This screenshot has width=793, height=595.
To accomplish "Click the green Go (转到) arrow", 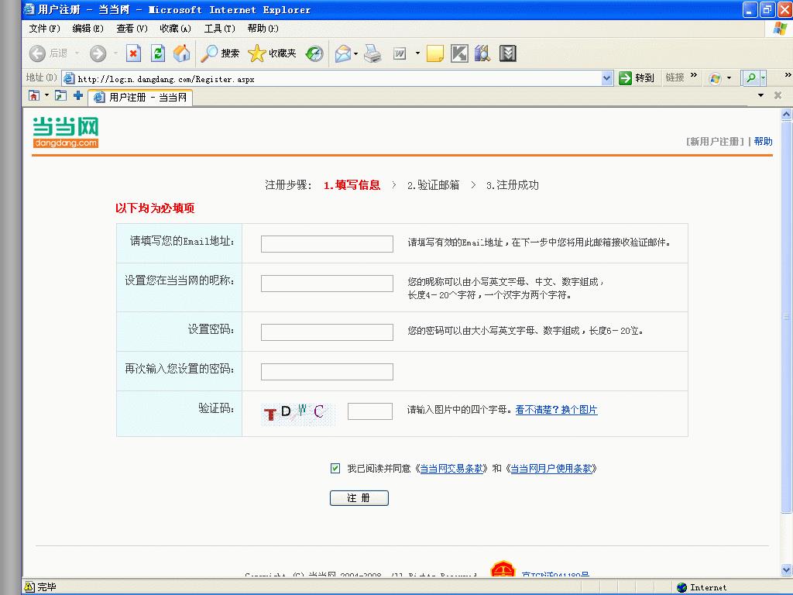I will (x=626, y=78).
